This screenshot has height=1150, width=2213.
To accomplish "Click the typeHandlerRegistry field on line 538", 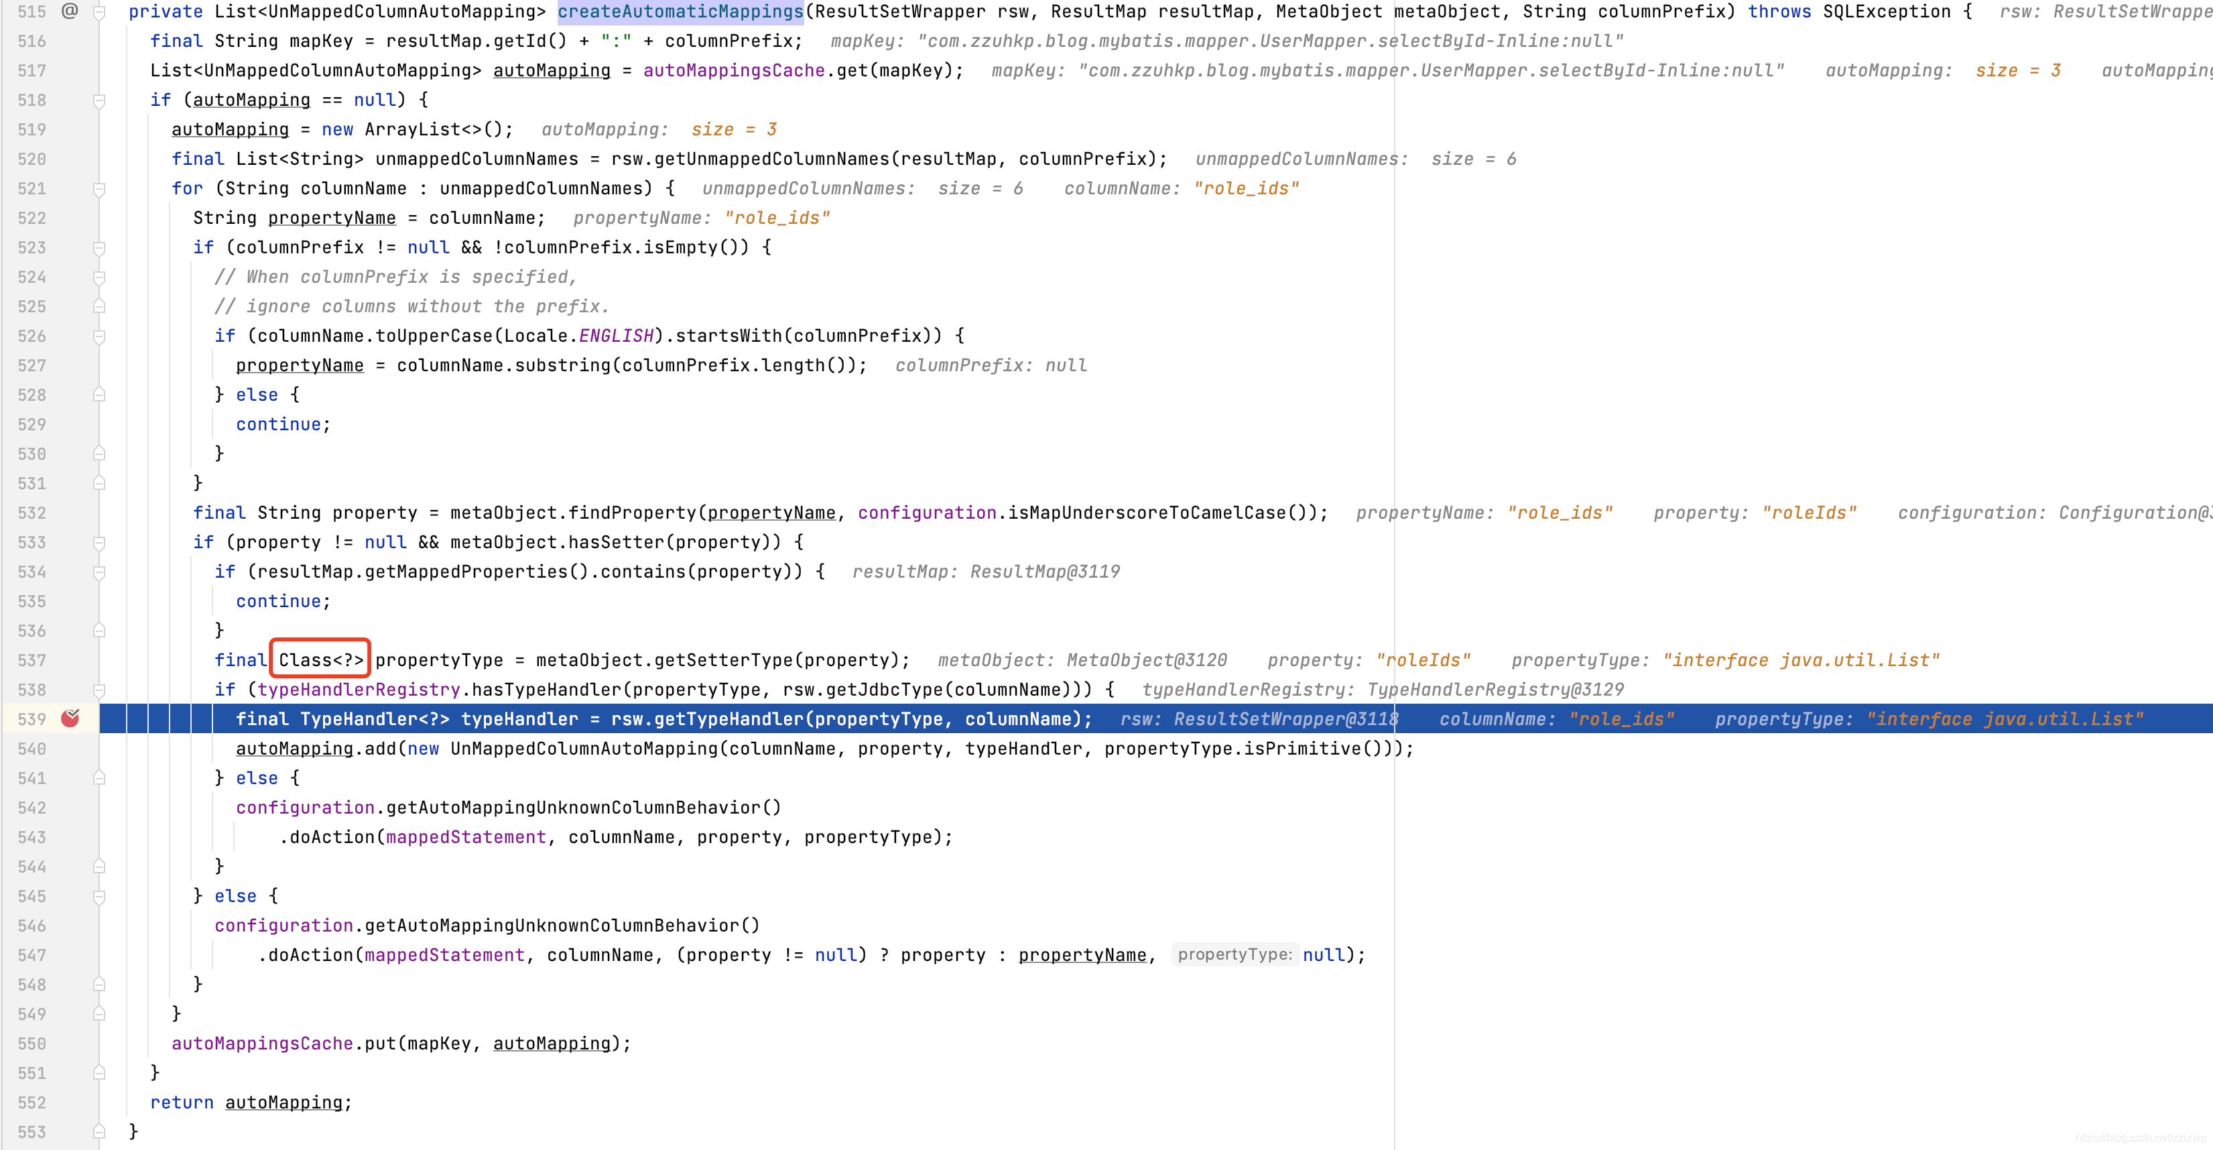I will (359, 689).
